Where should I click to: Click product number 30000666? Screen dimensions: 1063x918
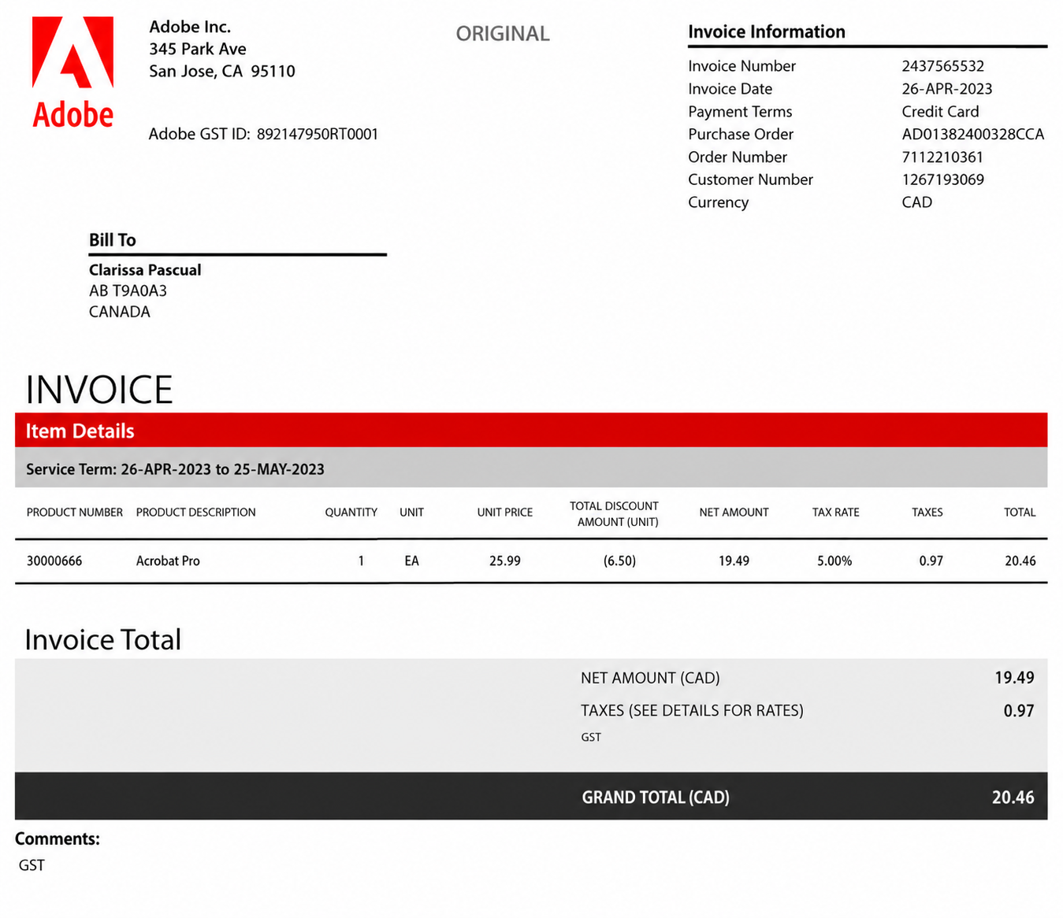[x=54, y=561]
